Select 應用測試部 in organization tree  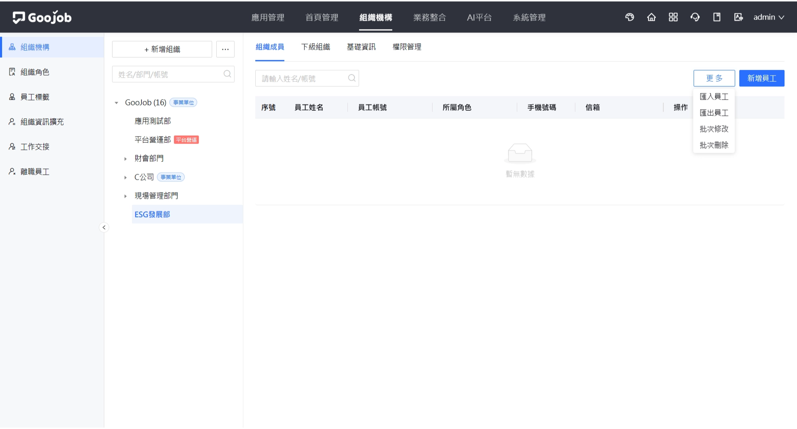pyautogui.click(x=153, y=121)
